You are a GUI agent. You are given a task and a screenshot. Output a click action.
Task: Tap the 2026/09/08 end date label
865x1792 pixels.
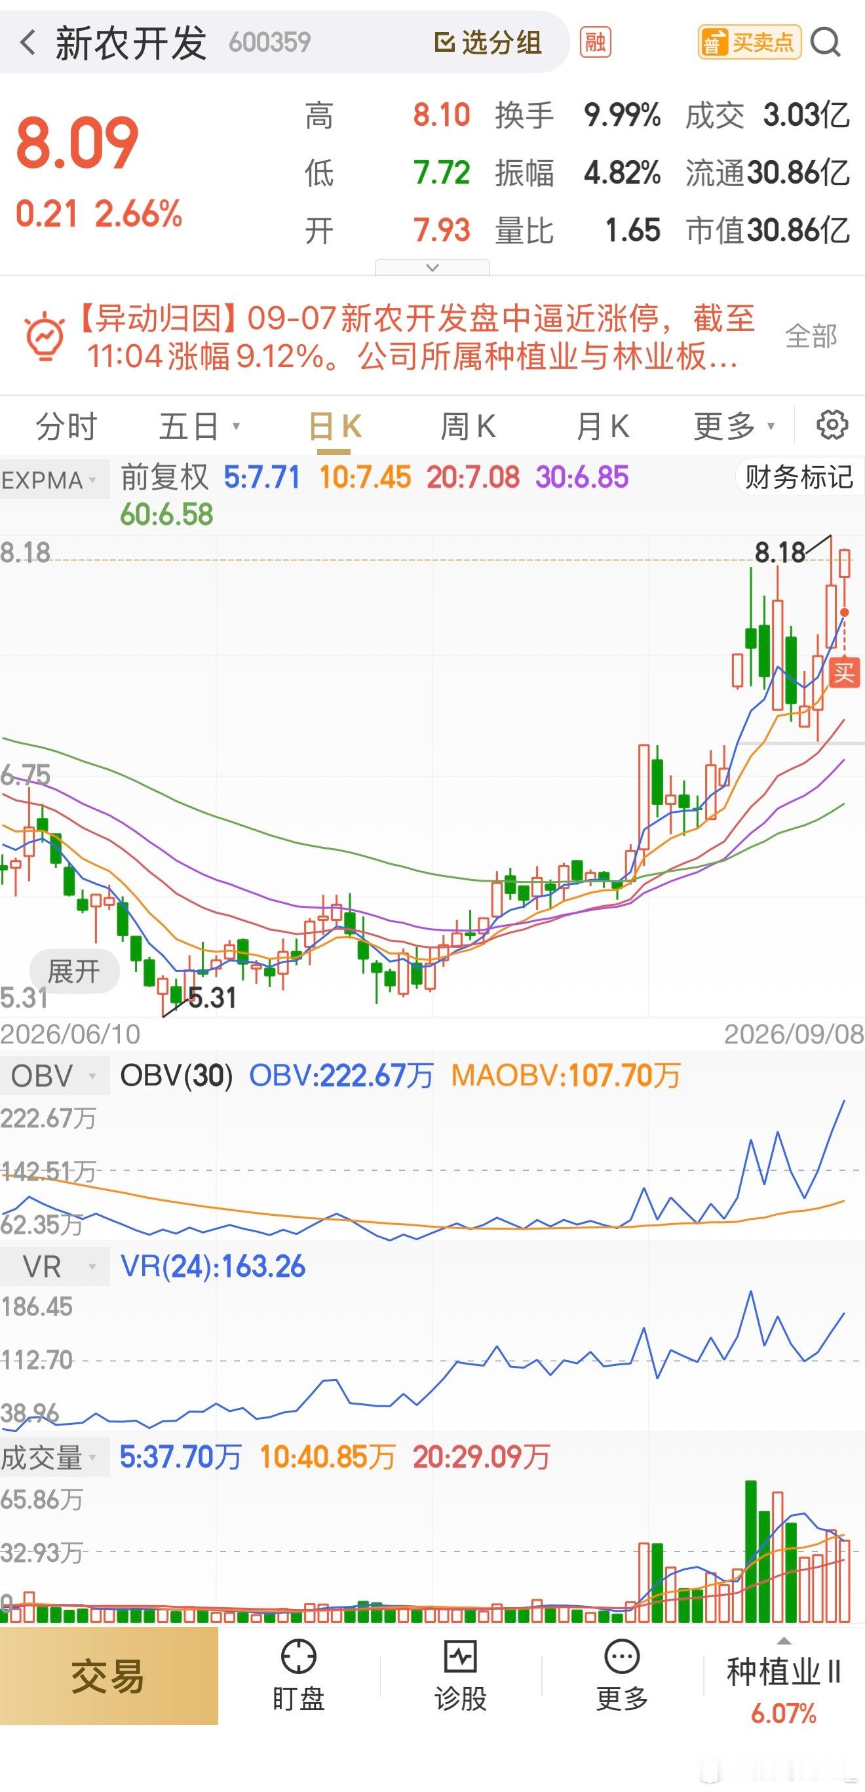click(x=794, y=1034)
